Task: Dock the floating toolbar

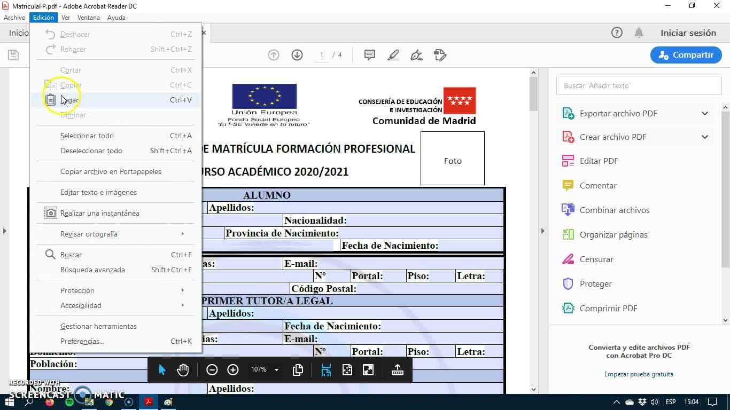Action: tap(398, 370)
